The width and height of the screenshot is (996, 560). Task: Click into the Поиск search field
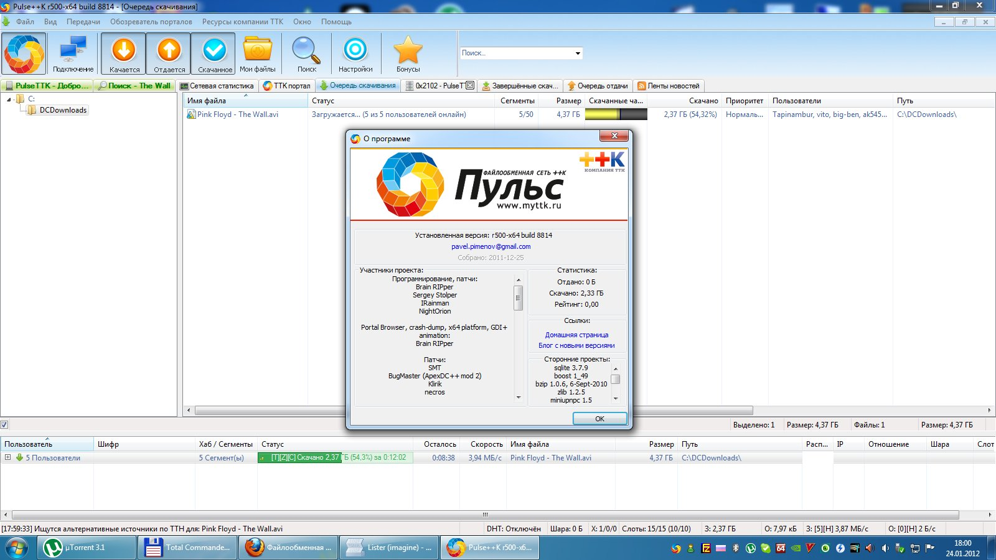tap(516, 54)
